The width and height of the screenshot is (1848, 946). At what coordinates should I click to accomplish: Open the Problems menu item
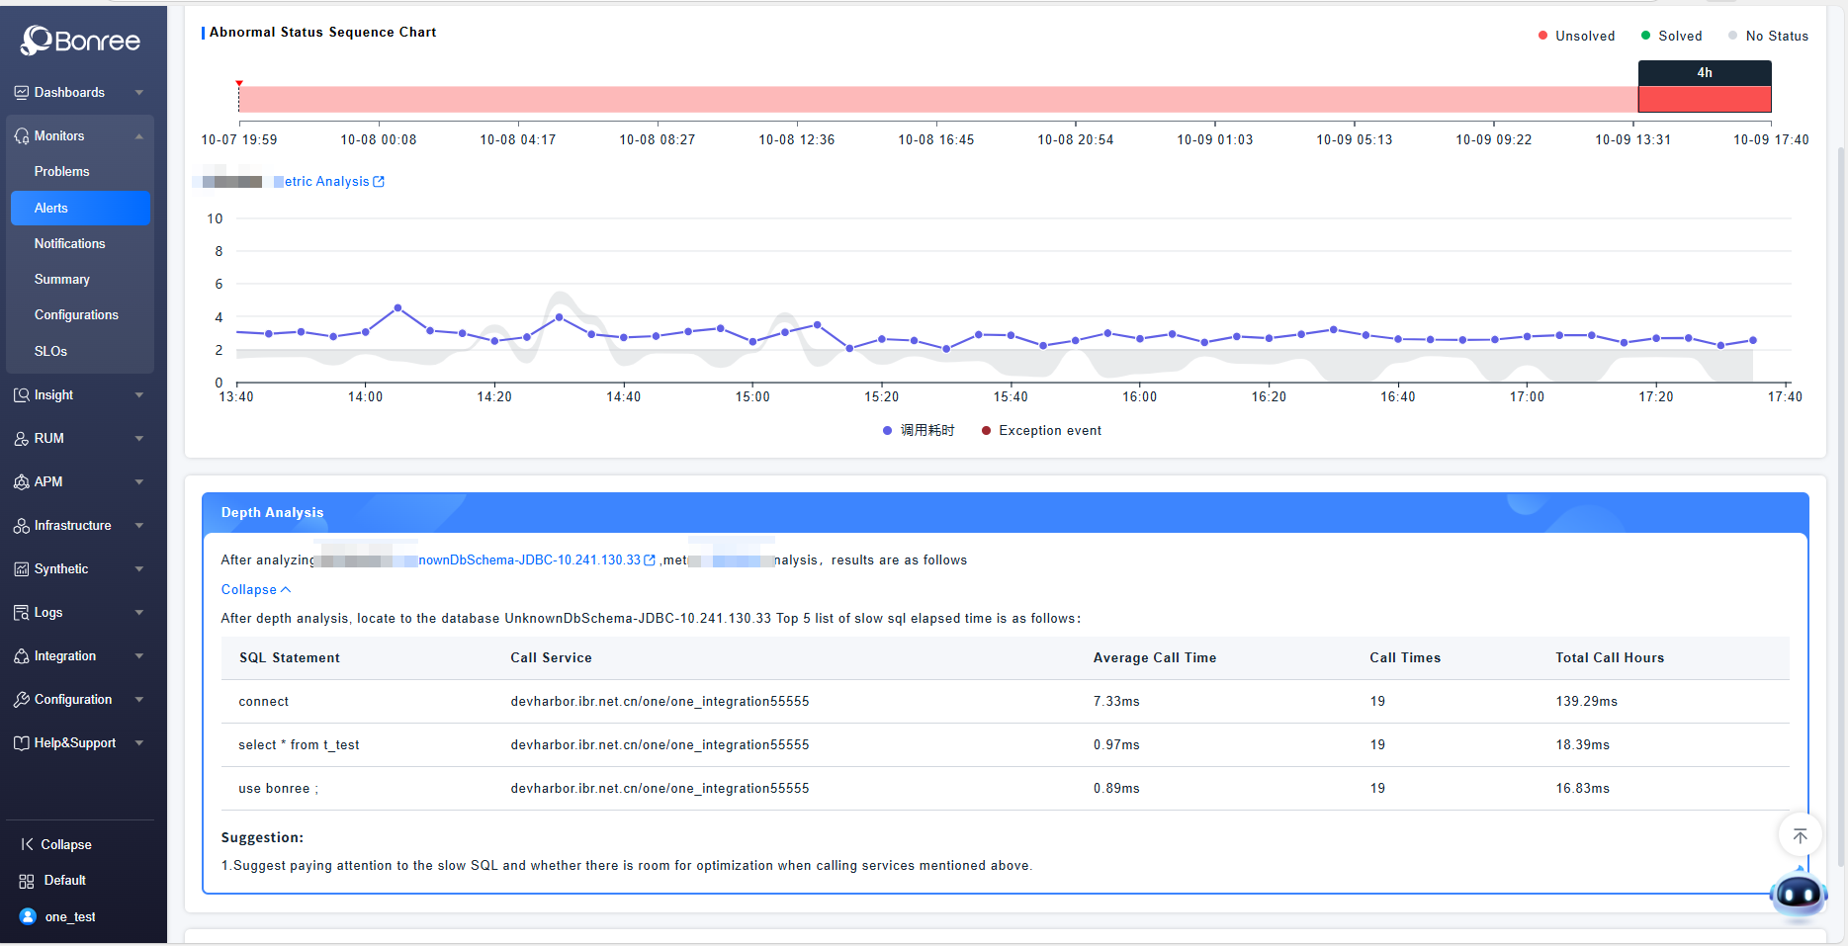[x=61, y=171]
